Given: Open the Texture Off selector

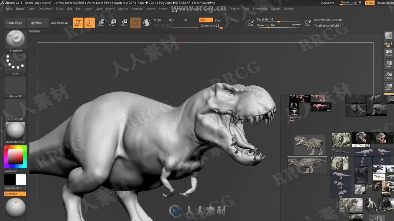Looking at the screenshot, I should (15, 110).
